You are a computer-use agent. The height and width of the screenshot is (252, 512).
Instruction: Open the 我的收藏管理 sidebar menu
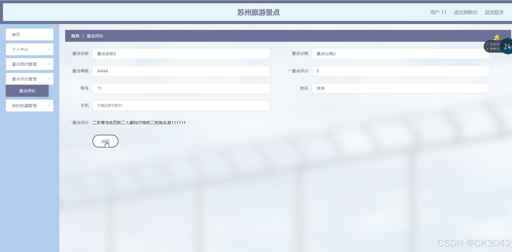coord(30,106)
